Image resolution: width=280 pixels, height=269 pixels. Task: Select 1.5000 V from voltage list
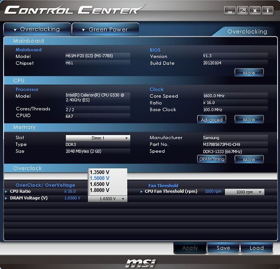coord(100,178)
